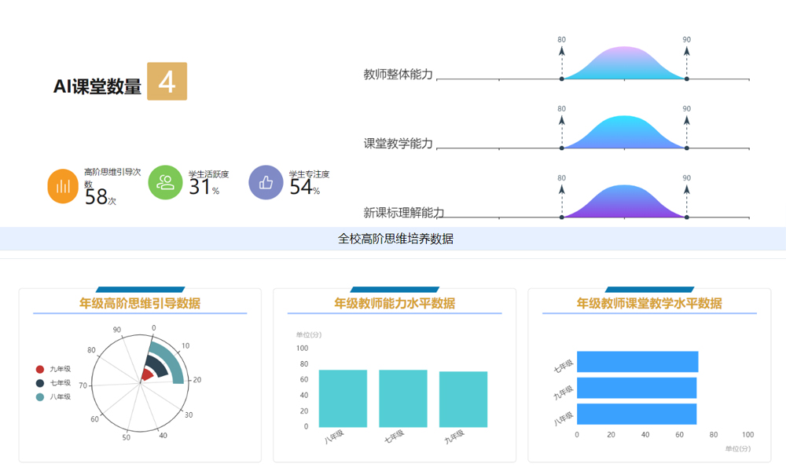Click the 教师整体能力 distribution curve
Viewport: 786px width, 471px height.
pyautogui.click(x=623, y=63)
